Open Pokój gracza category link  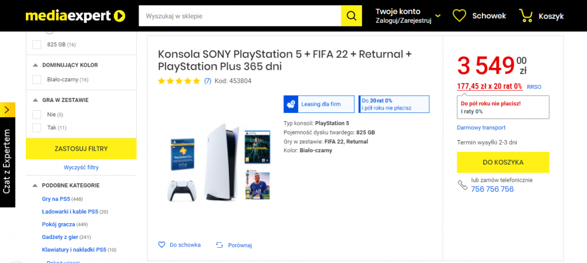coord(58,224)
